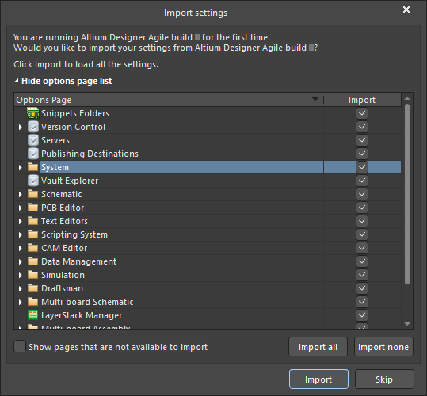This screenshot has width=427, height=396.
Task: Click the Import none button
Action: coord(383,347)
